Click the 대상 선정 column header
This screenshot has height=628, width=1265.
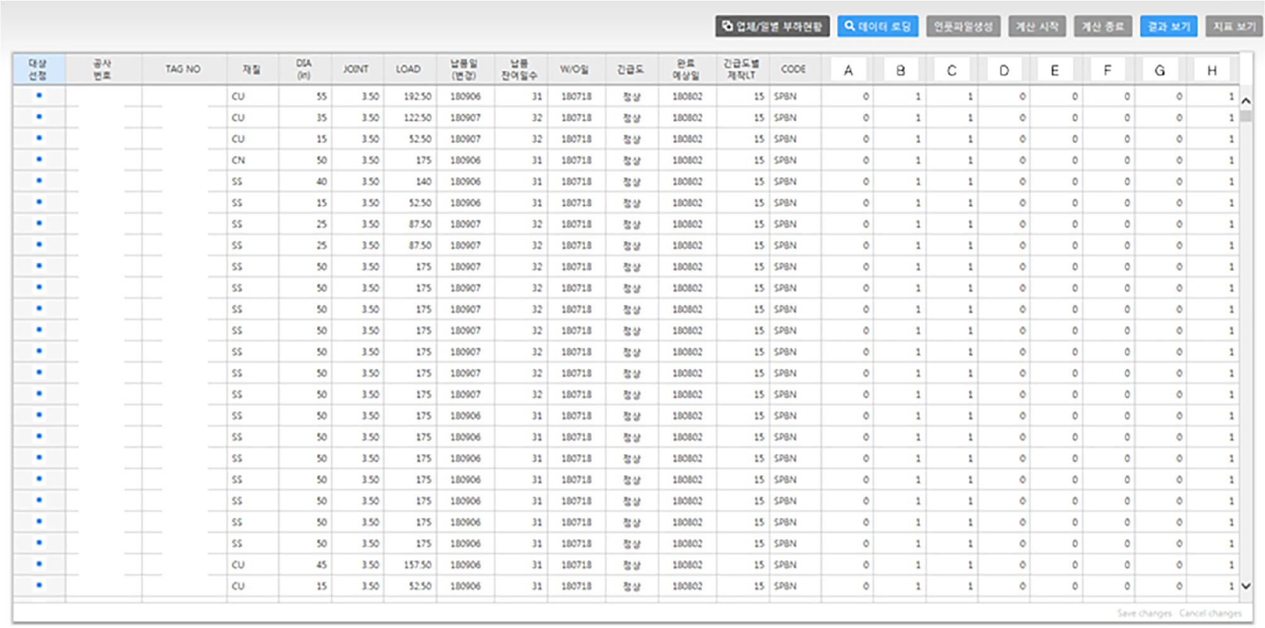[38, 69]
